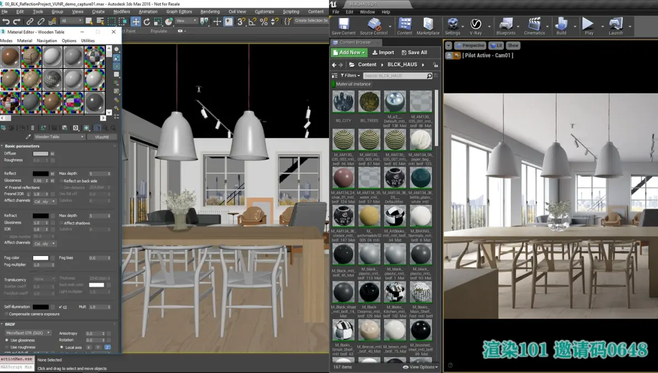Image resolution: width=658 pixels, height=373 pixels.
Task: Enable Reflect on back side checkbox
Action: point(61,181)
